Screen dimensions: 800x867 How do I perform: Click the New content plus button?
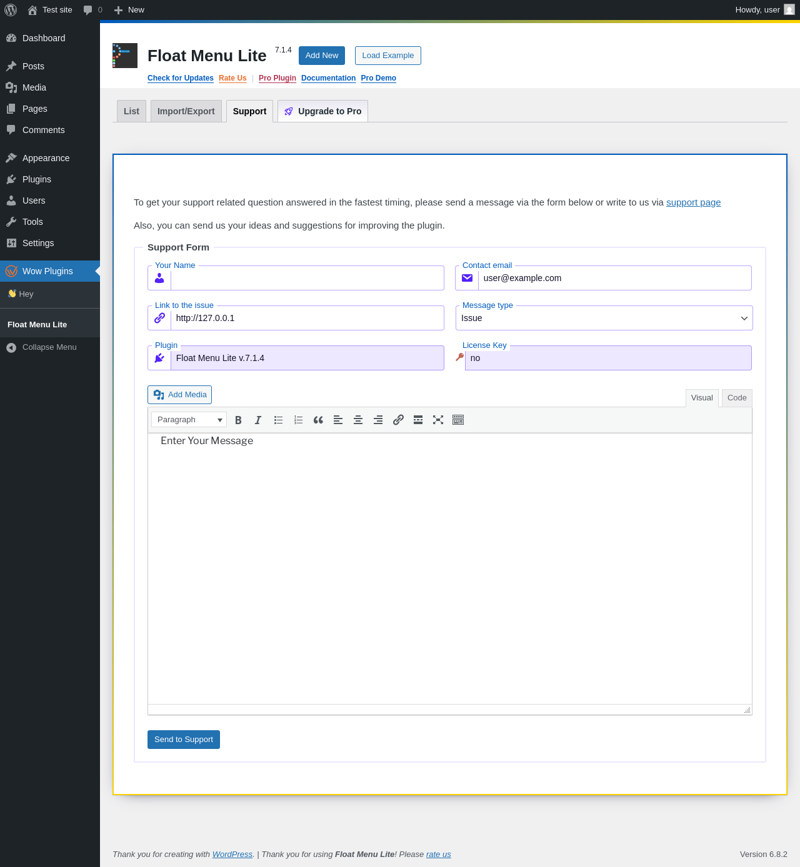(129, 10)
